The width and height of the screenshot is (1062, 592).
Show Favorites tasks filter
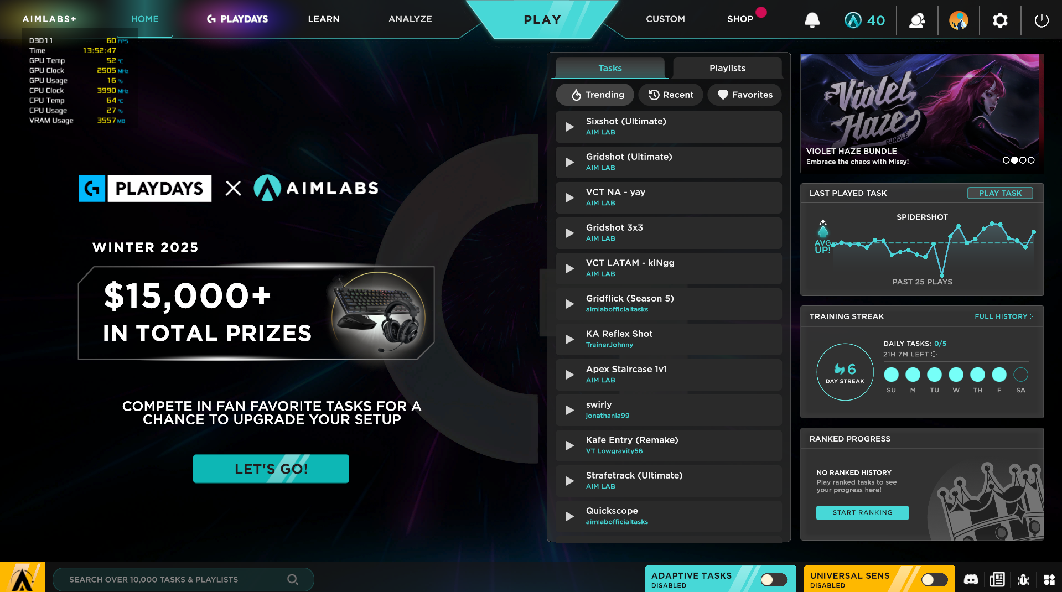coord(744,95)
